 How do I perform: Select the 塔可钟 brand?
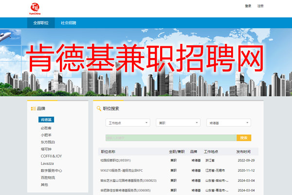pos(46,149)
